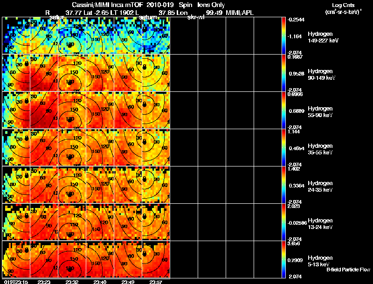Click the 'skr-wl' label above panels
The image size is (373, 284).
(x=196, y=17)
